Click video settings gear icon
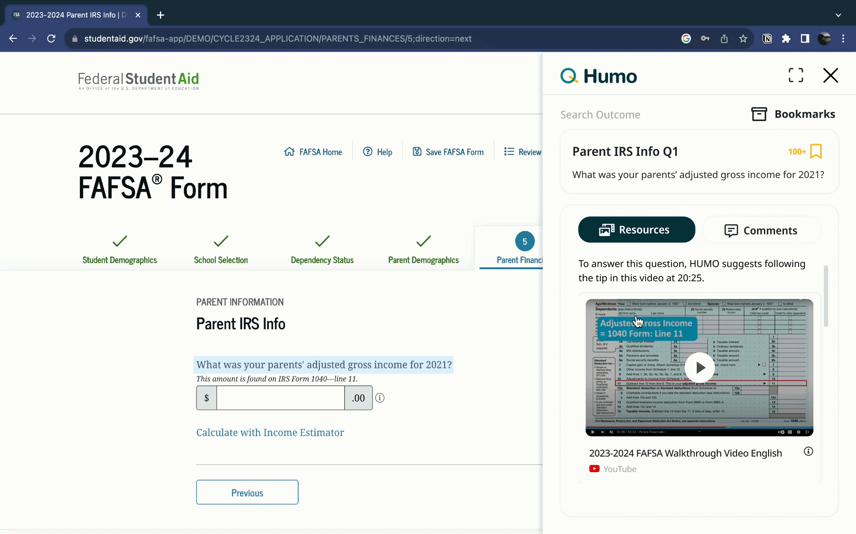 coord(798,432)
